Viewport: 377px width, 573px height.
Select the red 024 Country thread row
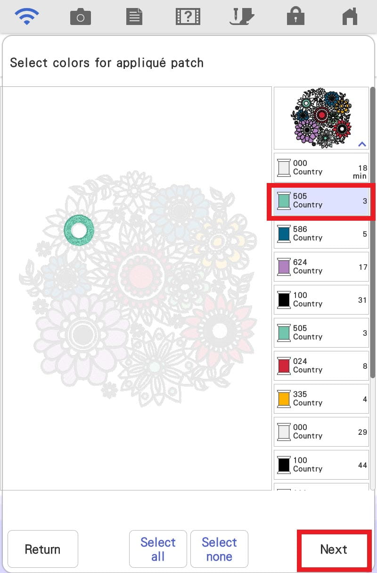coord(321,365)
